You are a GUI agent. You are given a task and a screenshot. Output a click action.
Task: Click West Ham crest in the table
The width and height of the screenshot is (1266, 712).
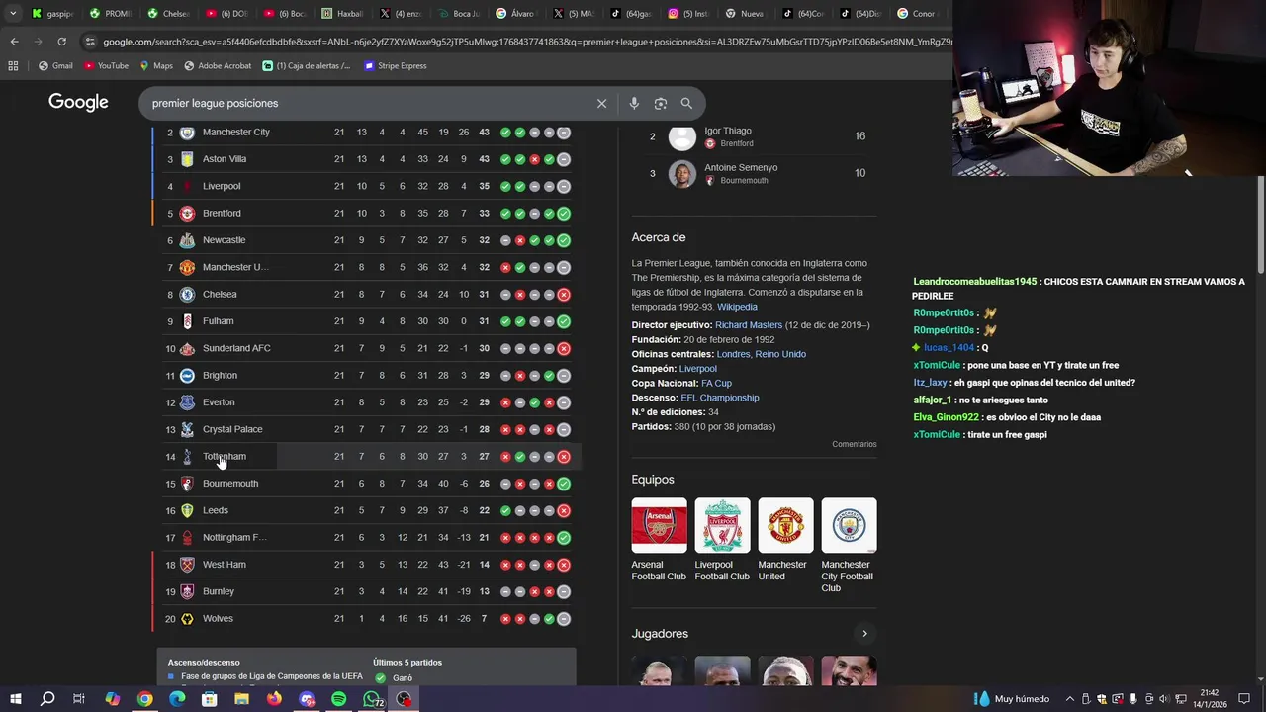(187, 565)
